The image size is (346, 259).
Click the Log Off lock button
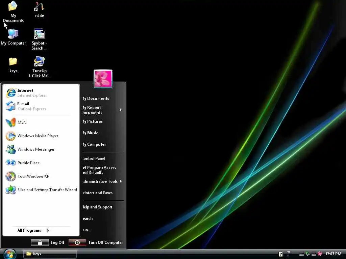[x=40, y=242]
